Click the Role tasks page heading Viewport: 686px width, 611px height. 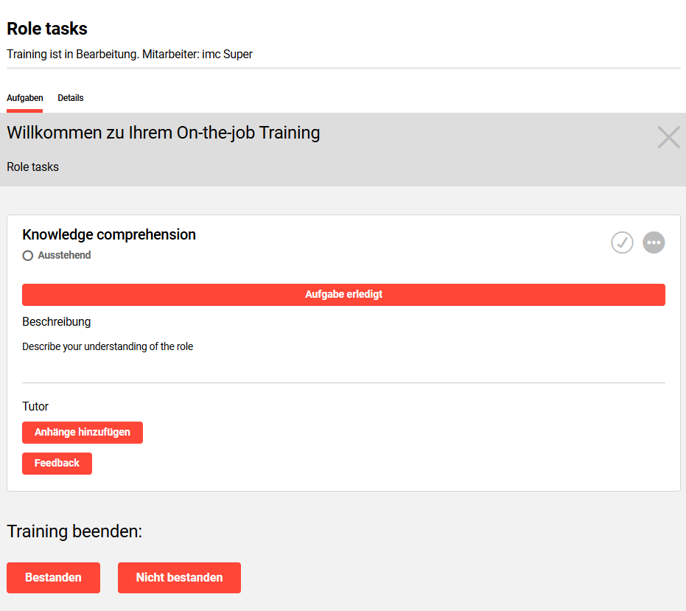pyautogui.click(x=47, y=29)
